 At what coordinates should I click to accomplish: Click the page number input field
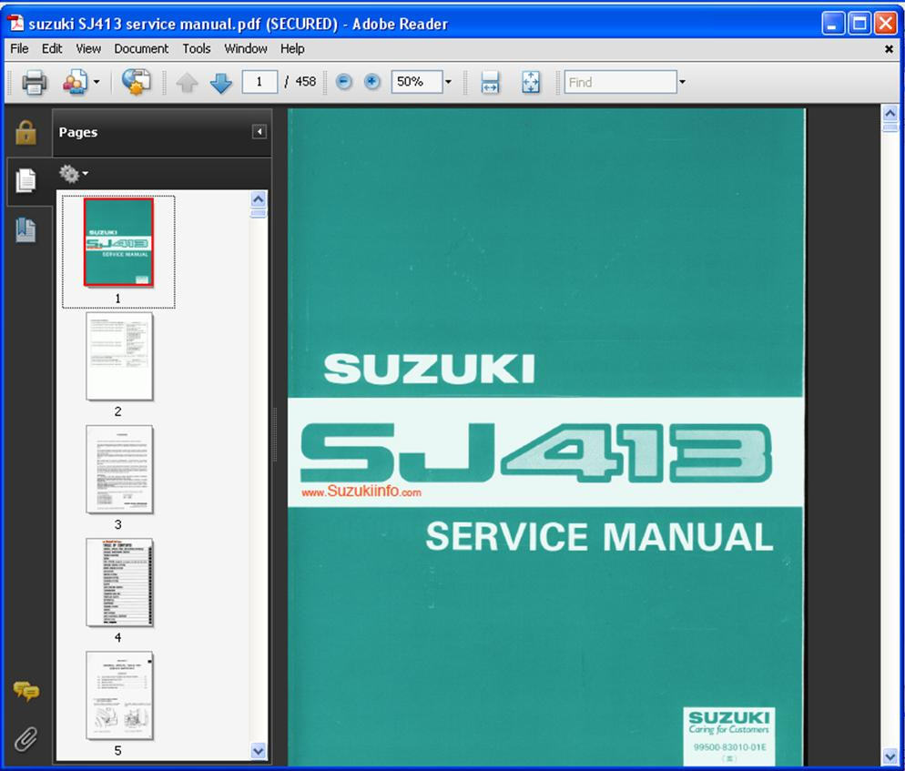259,82
